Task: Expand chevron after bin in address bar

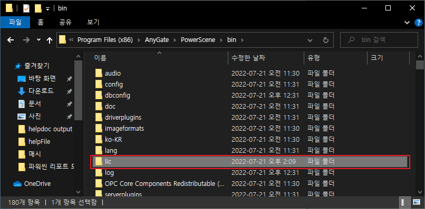Action: tap(242, 40)
